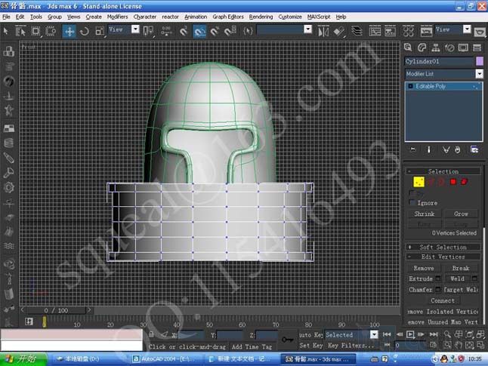Expand the Soft Selection rollout

tap(443, 248)
